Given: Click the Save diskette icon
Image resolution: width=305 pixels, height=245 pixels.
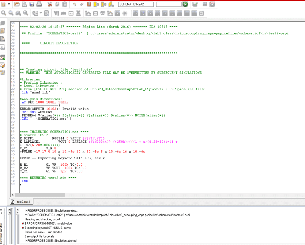Looking at the screenshot, I should coord(32,4).
